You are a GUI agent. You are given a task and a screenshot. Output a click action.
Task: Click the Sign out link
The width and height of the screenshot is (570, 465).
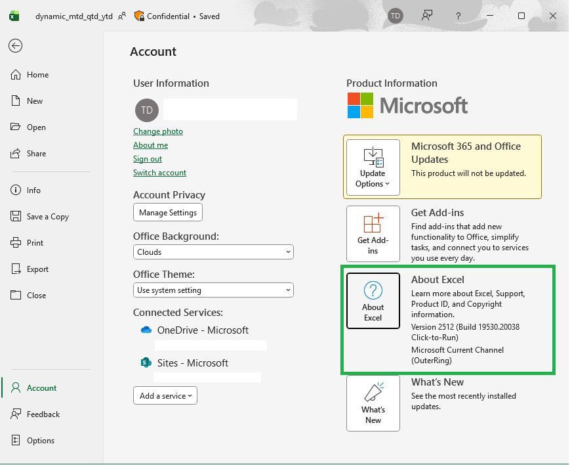coord(147,159)
